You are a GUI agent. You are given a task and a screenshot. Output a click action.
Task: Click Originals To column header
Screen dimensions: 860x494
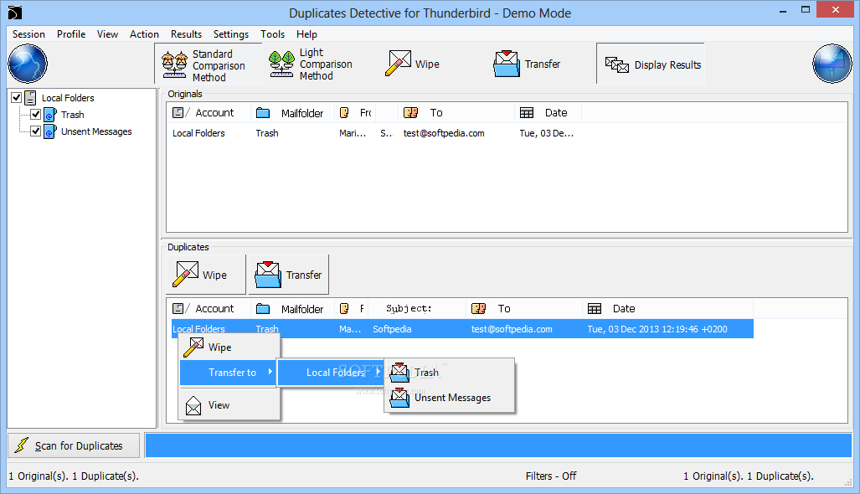click(x=456, y=112)
